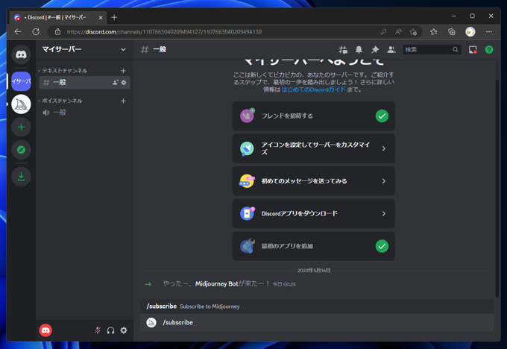The height and width of the screenshot is (349, 507).
Task: Click the chat area vertical scrollbar
Action: 497,188
